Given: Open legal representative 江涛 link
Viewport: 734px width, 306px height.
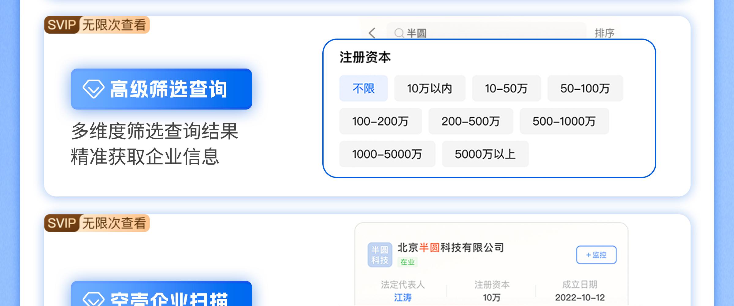Looking at the screenshot, I should [x=402, y=297].
